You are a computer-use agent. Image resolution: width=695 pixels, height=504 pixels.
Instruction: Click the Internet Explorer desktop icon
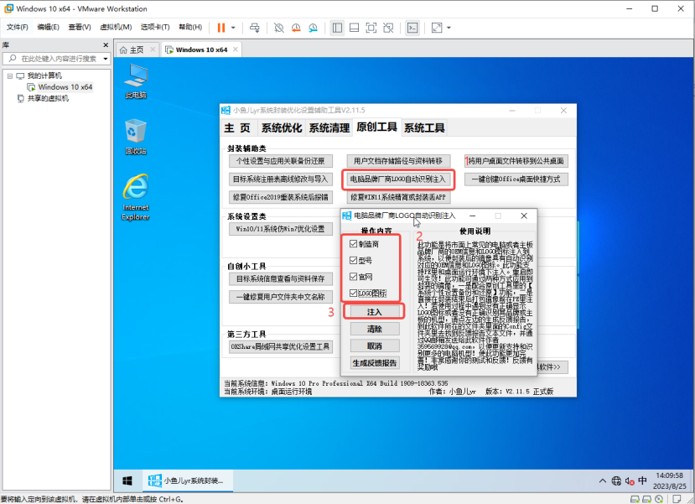(136, 197)
